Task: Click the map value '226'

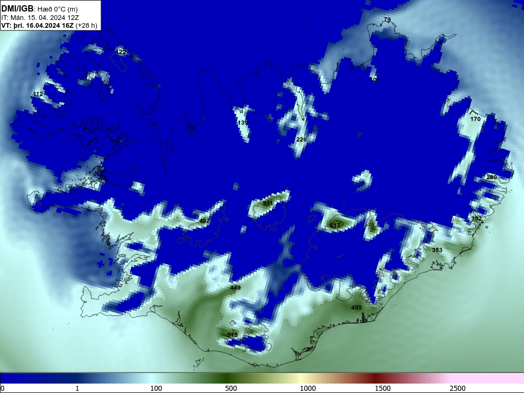Action: 301,139
